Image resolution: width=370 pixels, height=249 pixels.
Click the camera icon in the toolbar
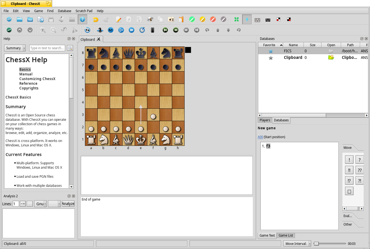pyautogui.click(x=171, y=20)
